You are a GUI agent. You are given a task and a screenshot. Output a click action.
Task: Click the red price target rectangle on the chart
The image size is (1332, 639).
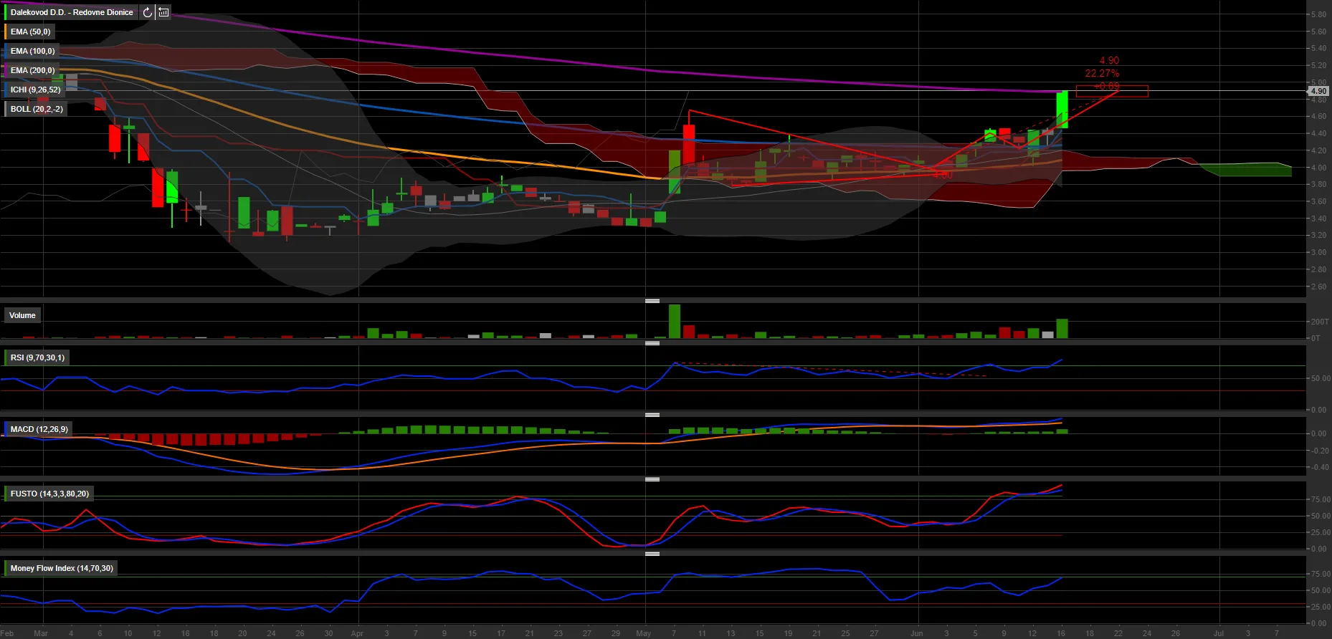click(1112, 91)
